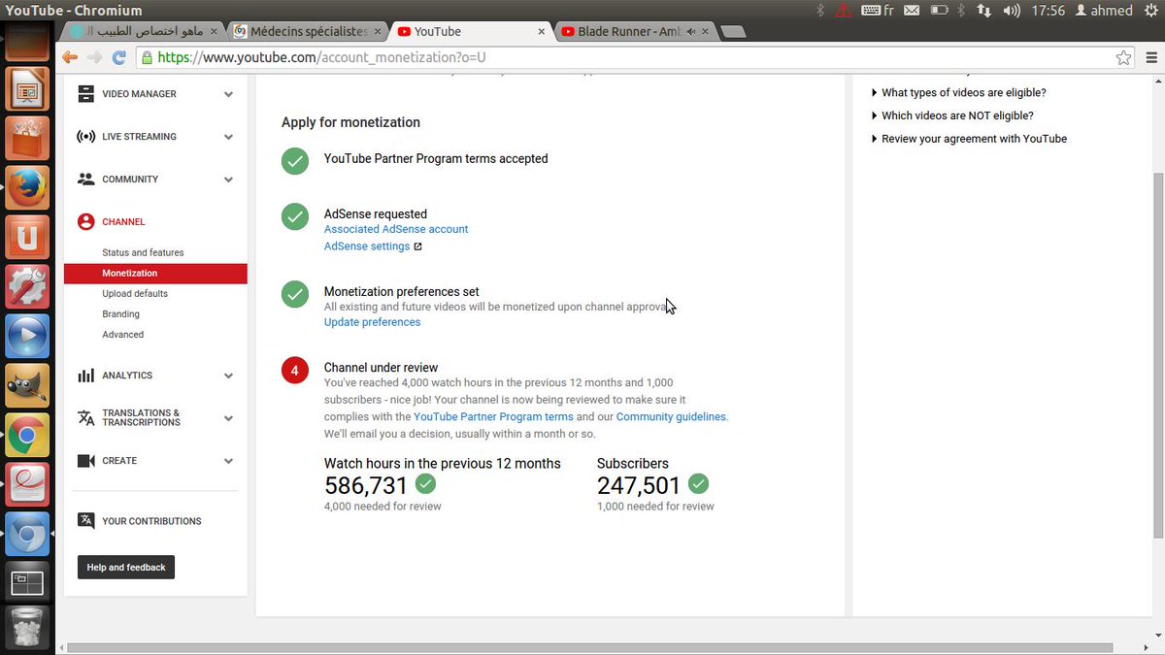Open Ubuntu One launcher icon

[x=27, y=237]
